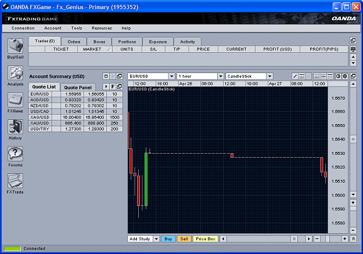Image resolution: width=363 pixels, height=254 pixels.
Task: Detach the Account Summary panel
Action: tap(120, 77)
